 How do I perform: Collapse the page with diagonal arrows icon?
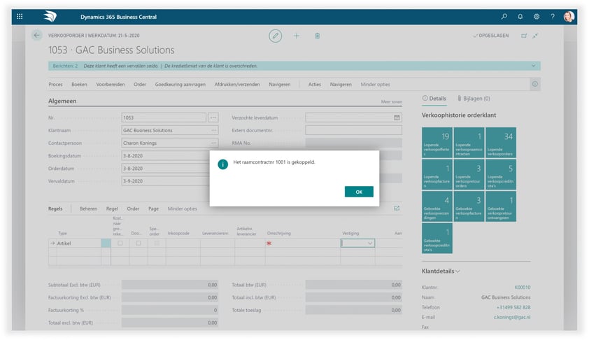tap(535, 36)
